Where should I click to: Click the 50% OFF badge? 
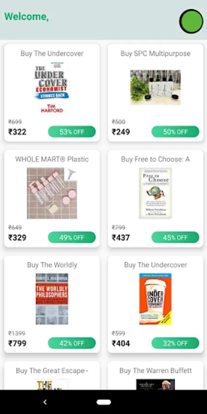(175, 132)
